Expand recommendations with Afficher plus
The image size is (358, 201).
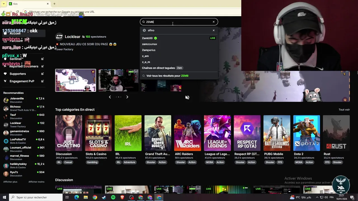click(x=10, y=182)
